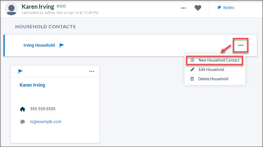This screenshot has width=263, height=147.
Task: Click the flag icon beside Irving Household
Action: coord(61,45)
